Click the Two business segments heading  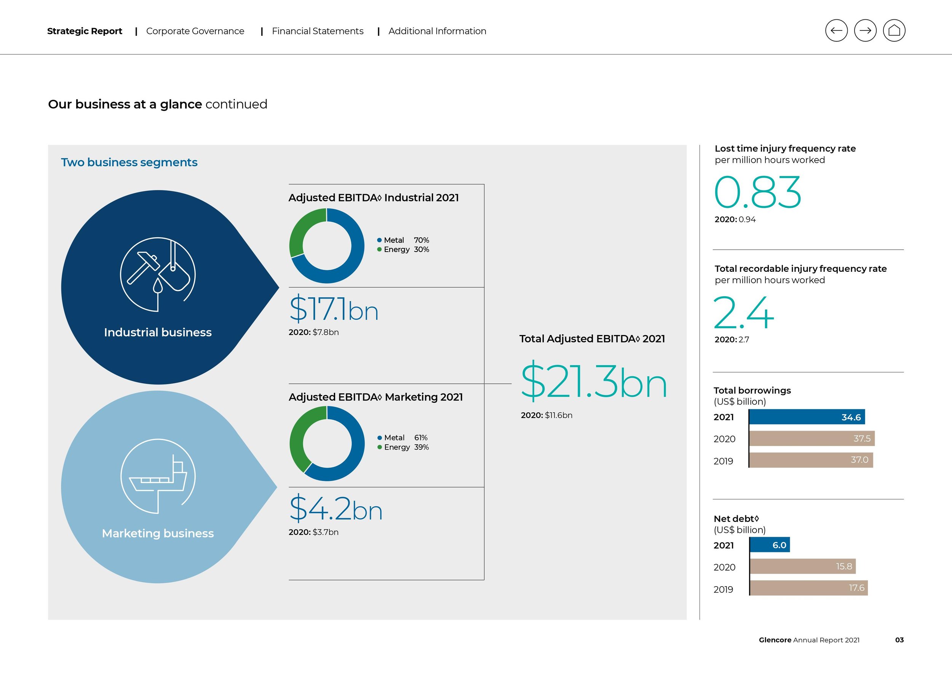pos(129,163)
